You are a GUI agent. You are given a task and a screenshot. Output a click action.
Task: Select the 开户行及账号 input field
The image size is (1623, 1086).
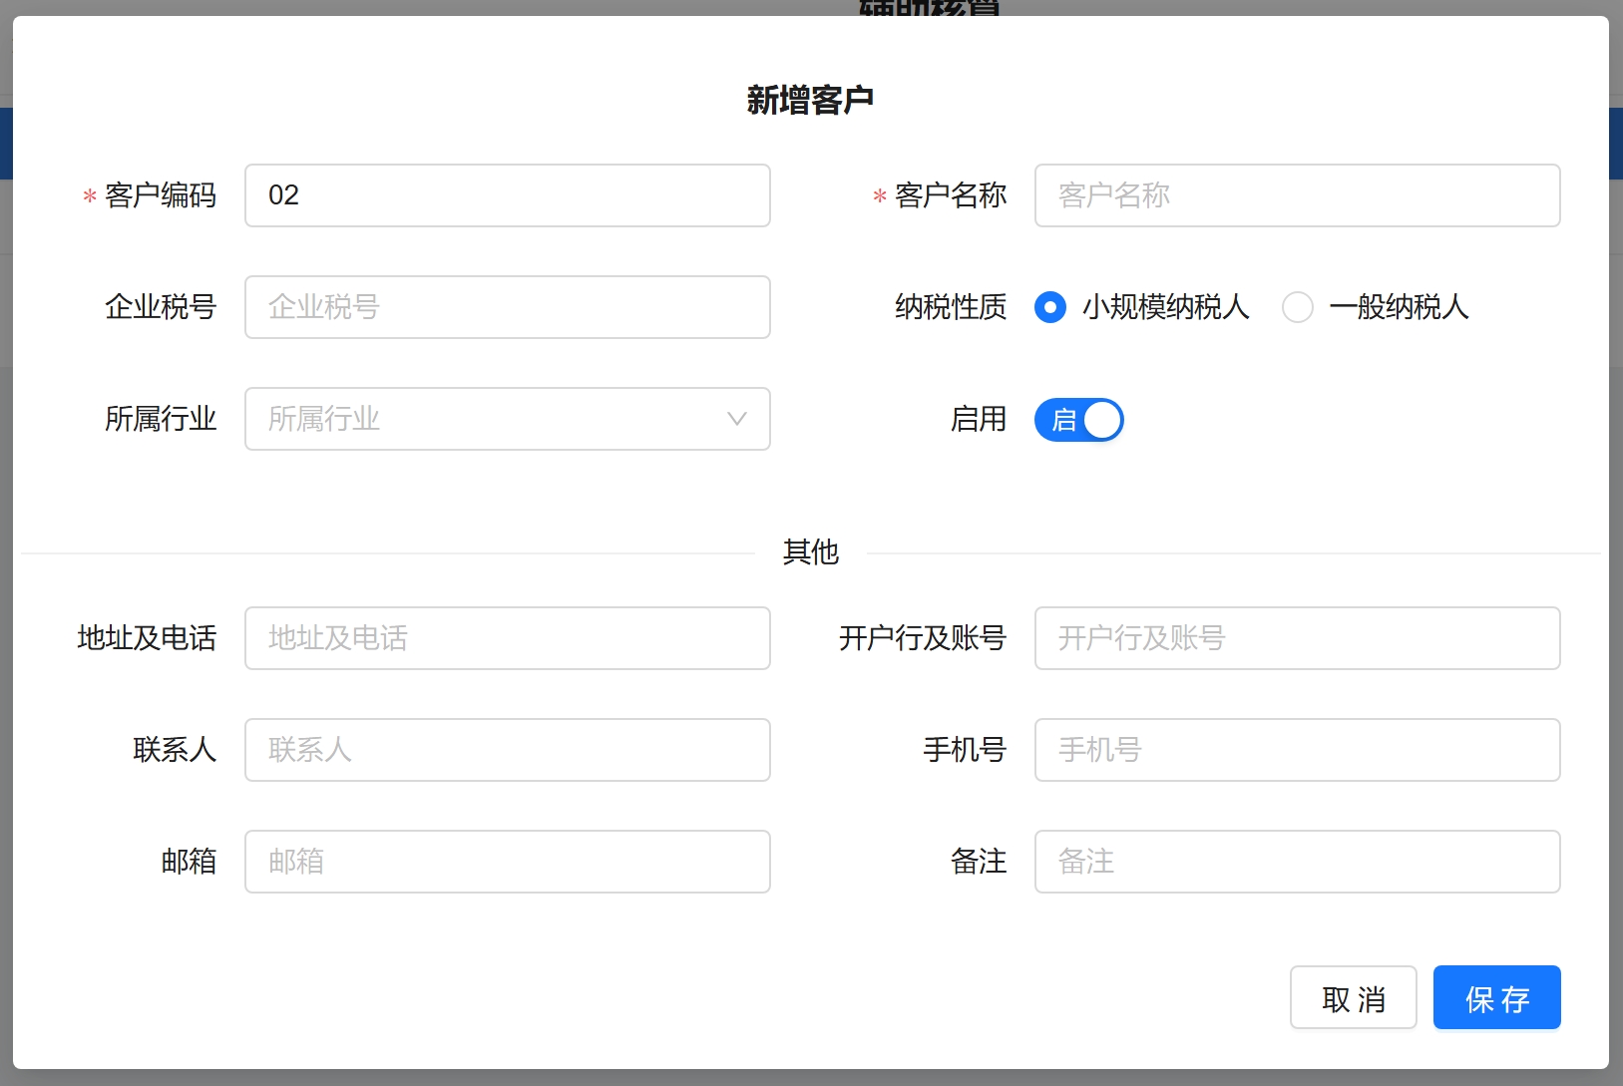(x=1297, y=638)
